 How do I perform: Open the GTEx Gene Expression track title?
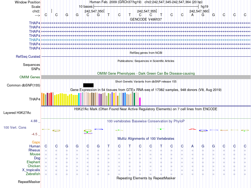(146, 90)
